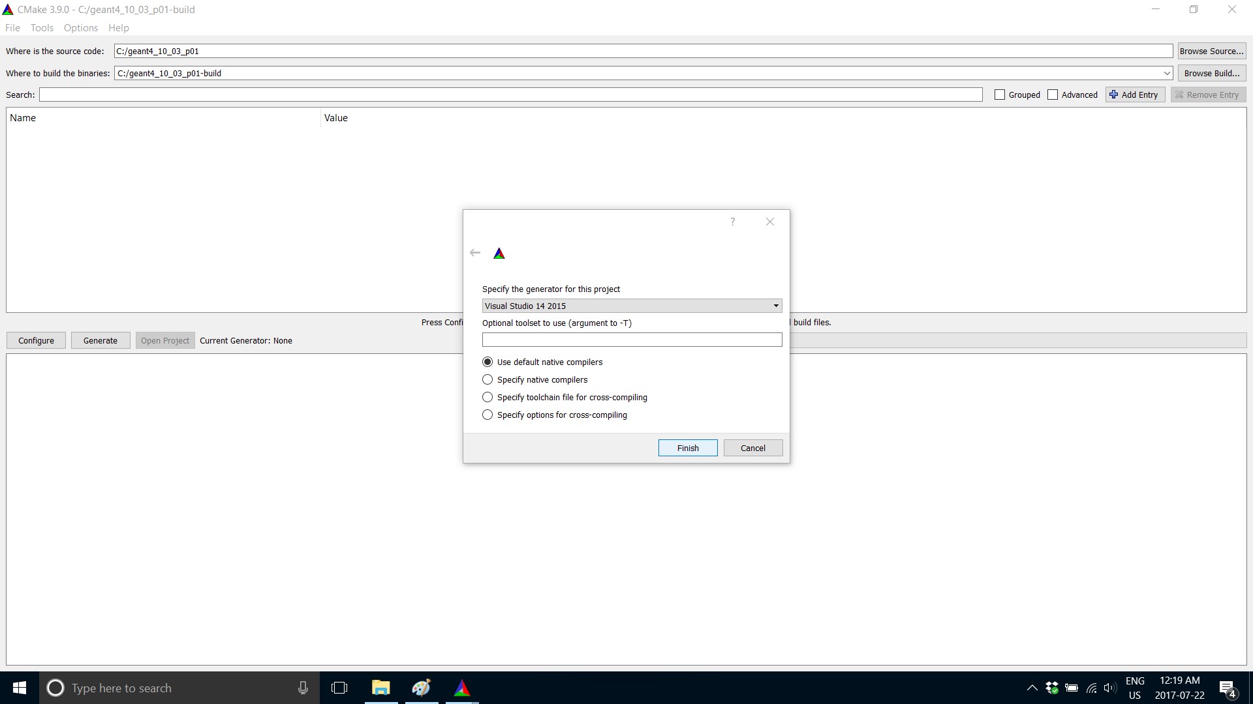1253x704 pixels.
Task: Click the optional toolset input field
Action: (632, 340)
